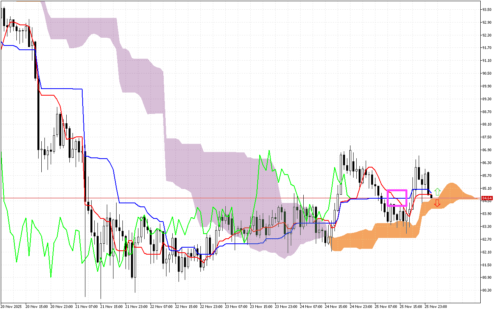Click the 23 Nov 23:00 time label
Screen dimensions: 499x311
point(287,306)
